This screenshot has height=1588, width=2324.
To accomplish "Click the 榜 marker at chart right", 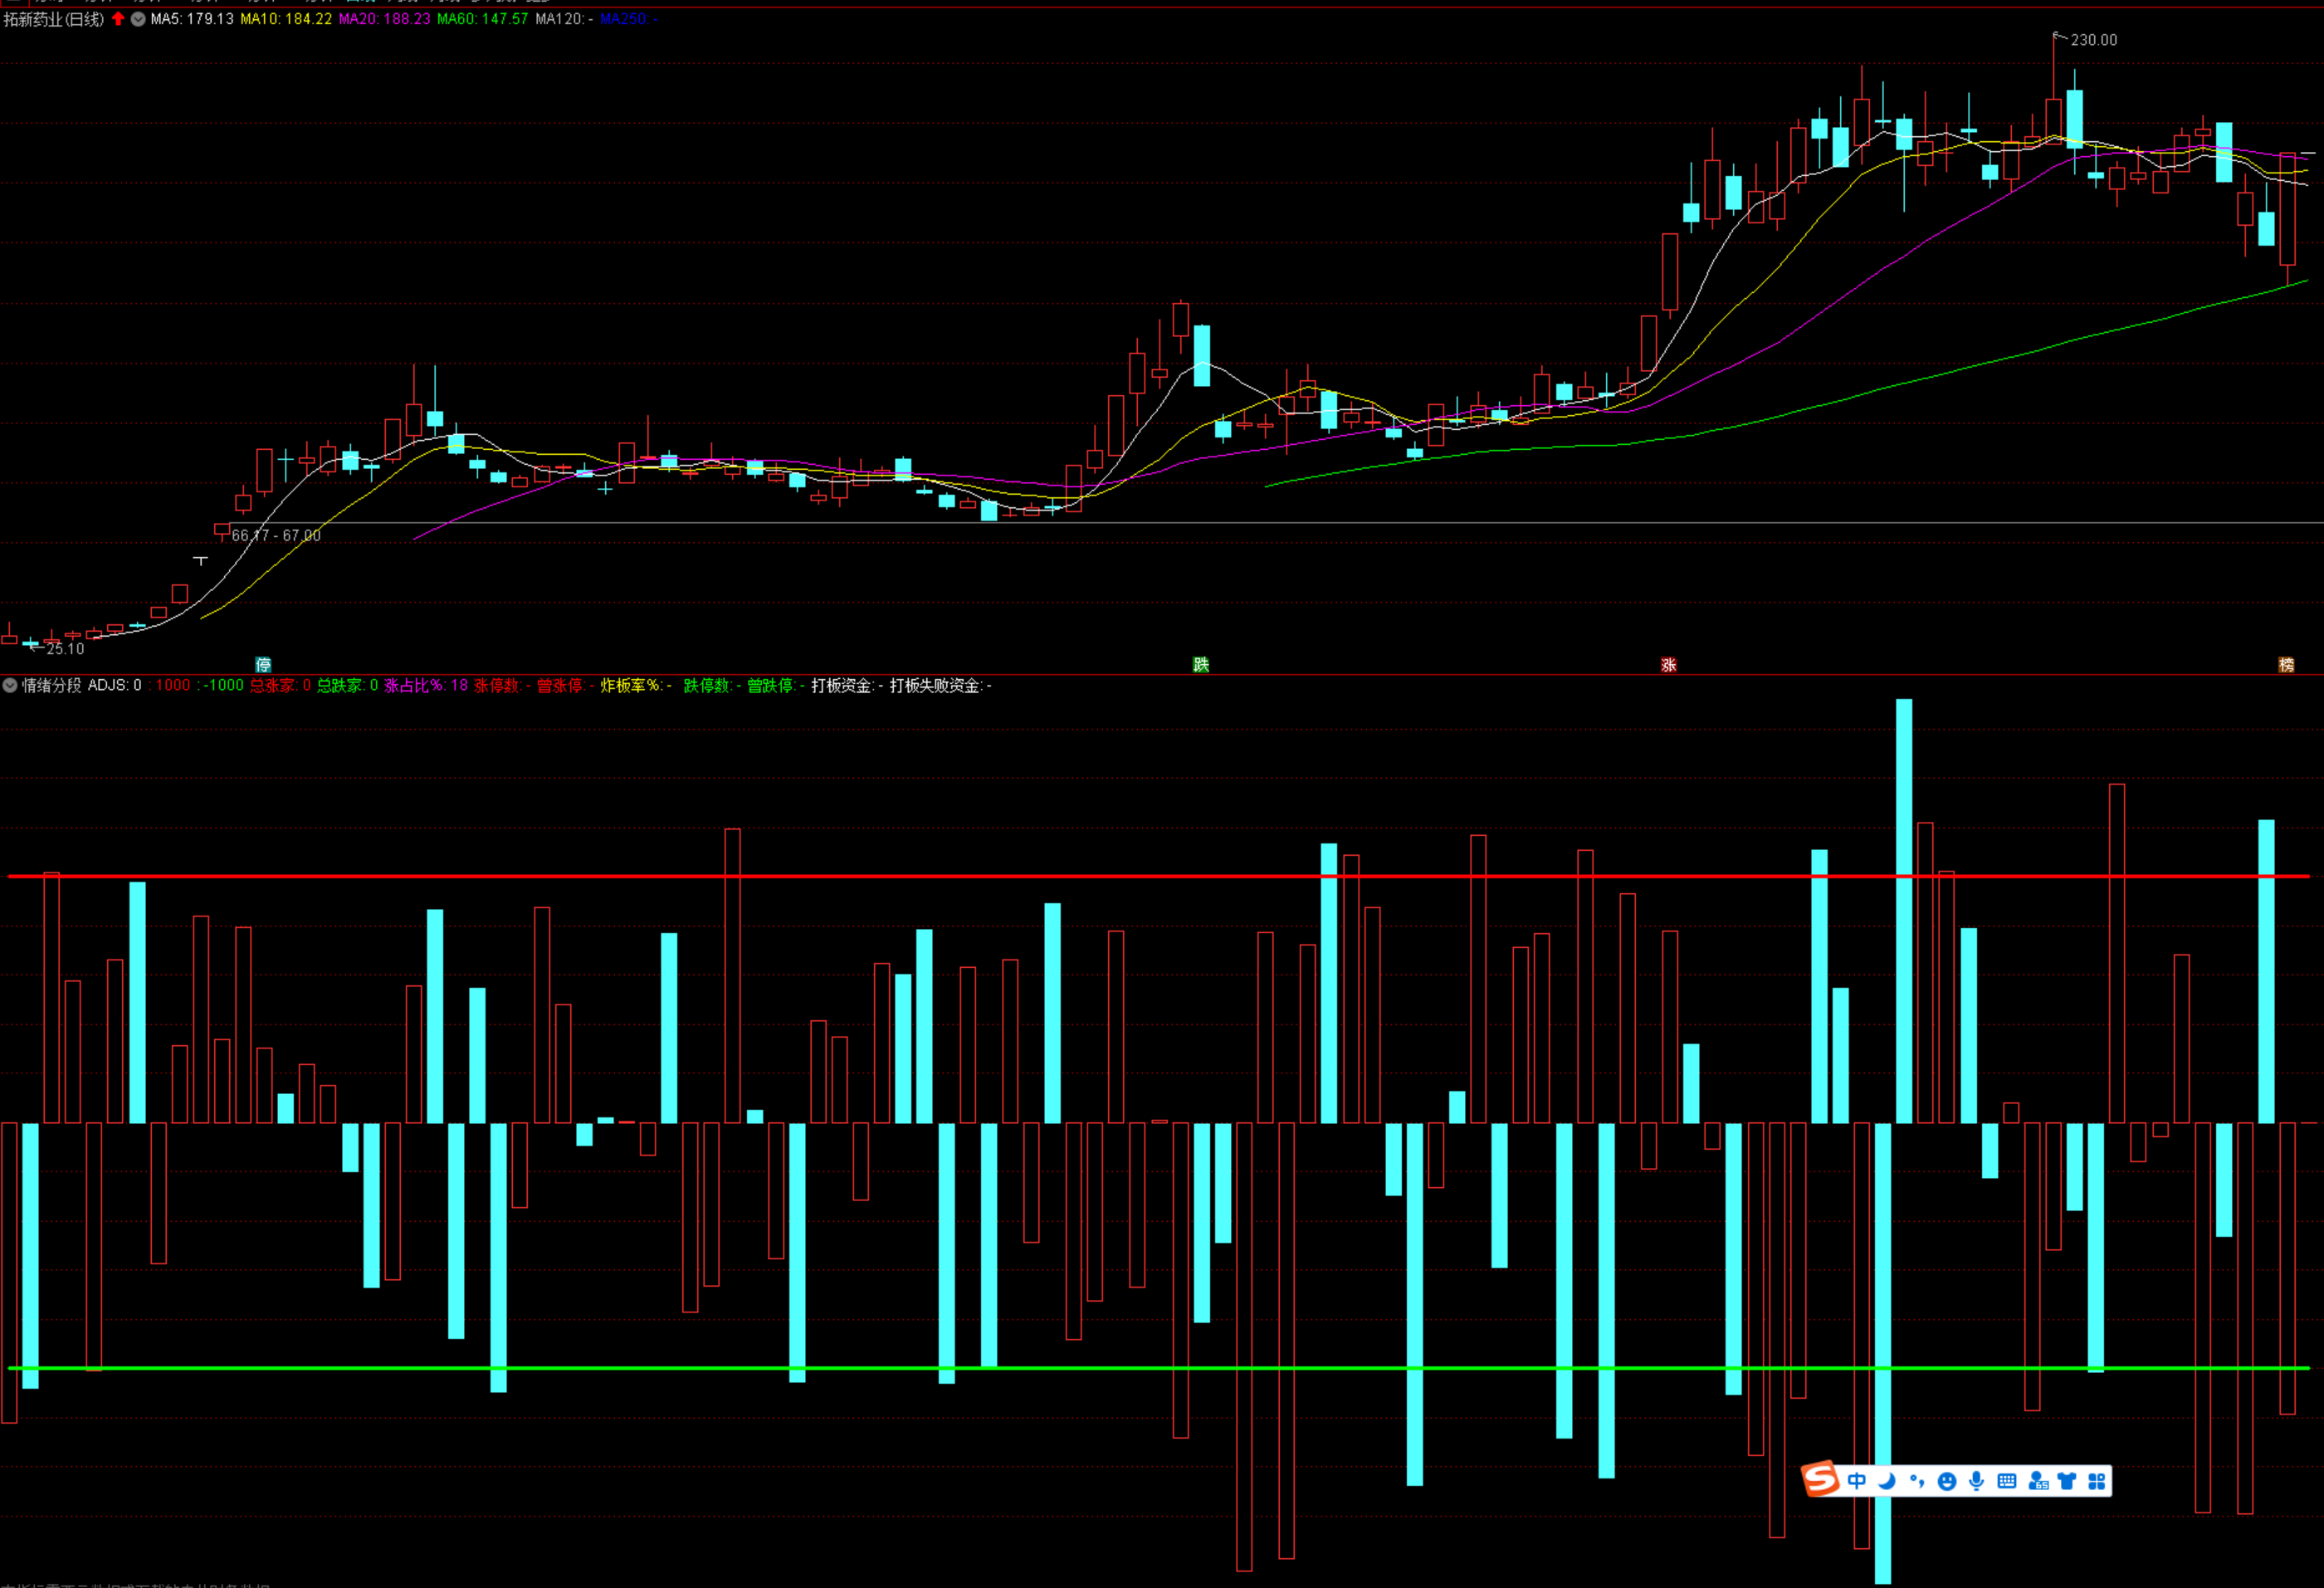I will [x=2286, y=665].
